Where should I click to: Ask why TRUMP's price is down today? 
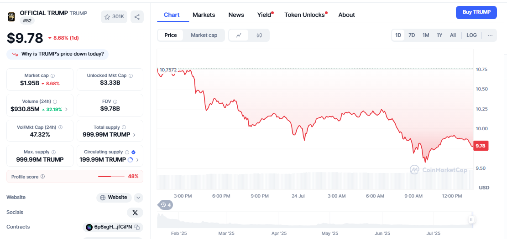pos(57,54)
